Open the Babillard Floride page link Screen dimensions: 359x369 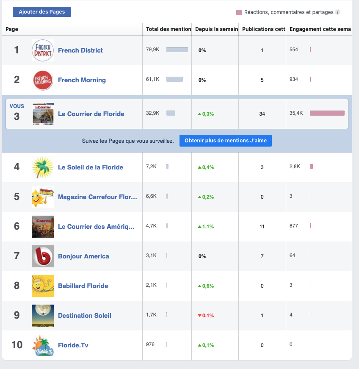83,286
